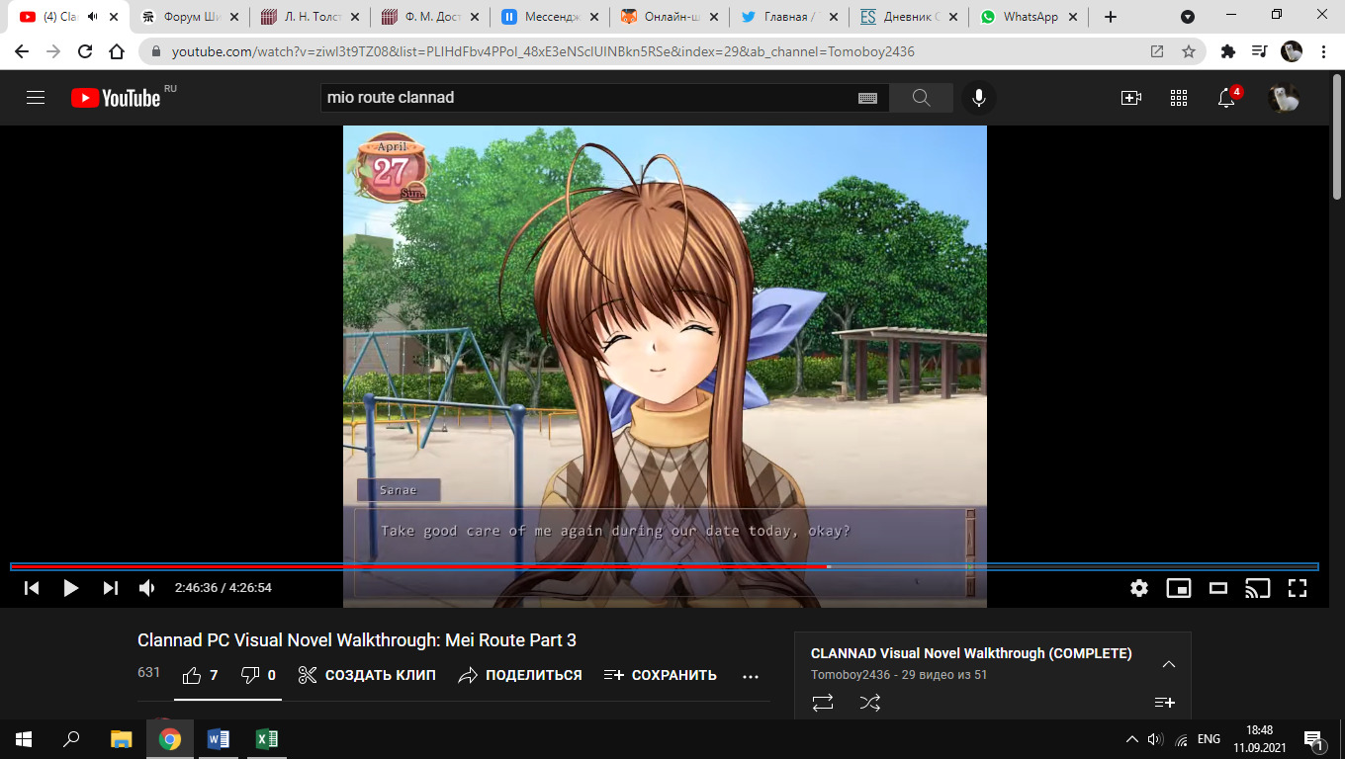Open YouTube player settings gear
This screenshot has height=759, width=1345.
(1139, 588)
